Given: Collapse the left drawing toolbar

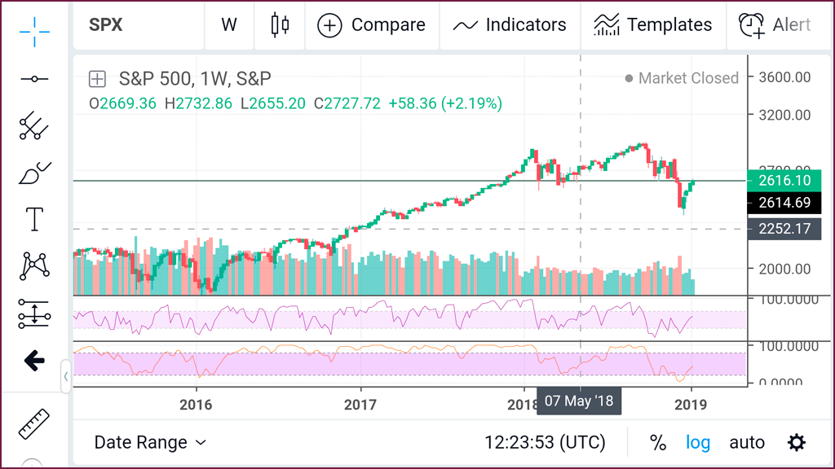Looking at the screenshot, I should point(65,376).
